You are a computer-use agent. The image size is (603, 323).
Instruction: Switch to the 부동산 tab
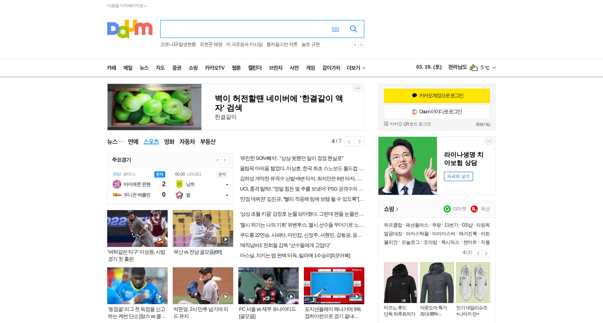click(208, 142)
